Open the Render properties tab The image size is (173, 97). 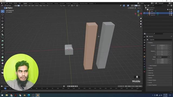144,40
